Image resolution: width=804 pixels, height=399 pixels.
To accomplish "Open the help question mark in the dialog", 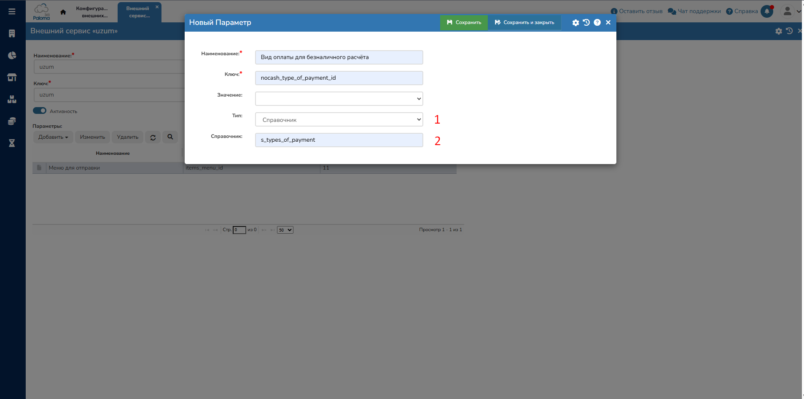I will (597, 23).
